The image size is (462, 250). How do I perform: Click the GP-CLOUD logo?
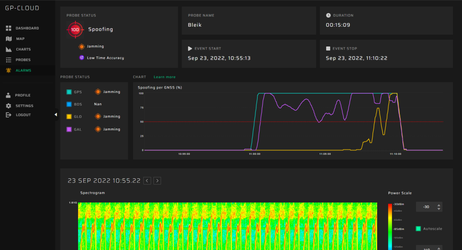22,8
